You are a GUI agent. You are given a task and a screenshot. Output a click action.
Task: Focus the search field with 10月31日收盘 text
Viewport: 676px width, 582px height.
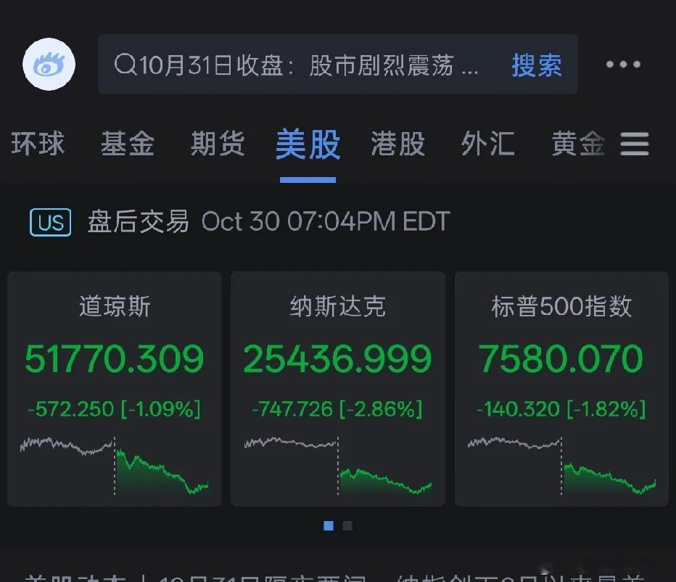337,65
